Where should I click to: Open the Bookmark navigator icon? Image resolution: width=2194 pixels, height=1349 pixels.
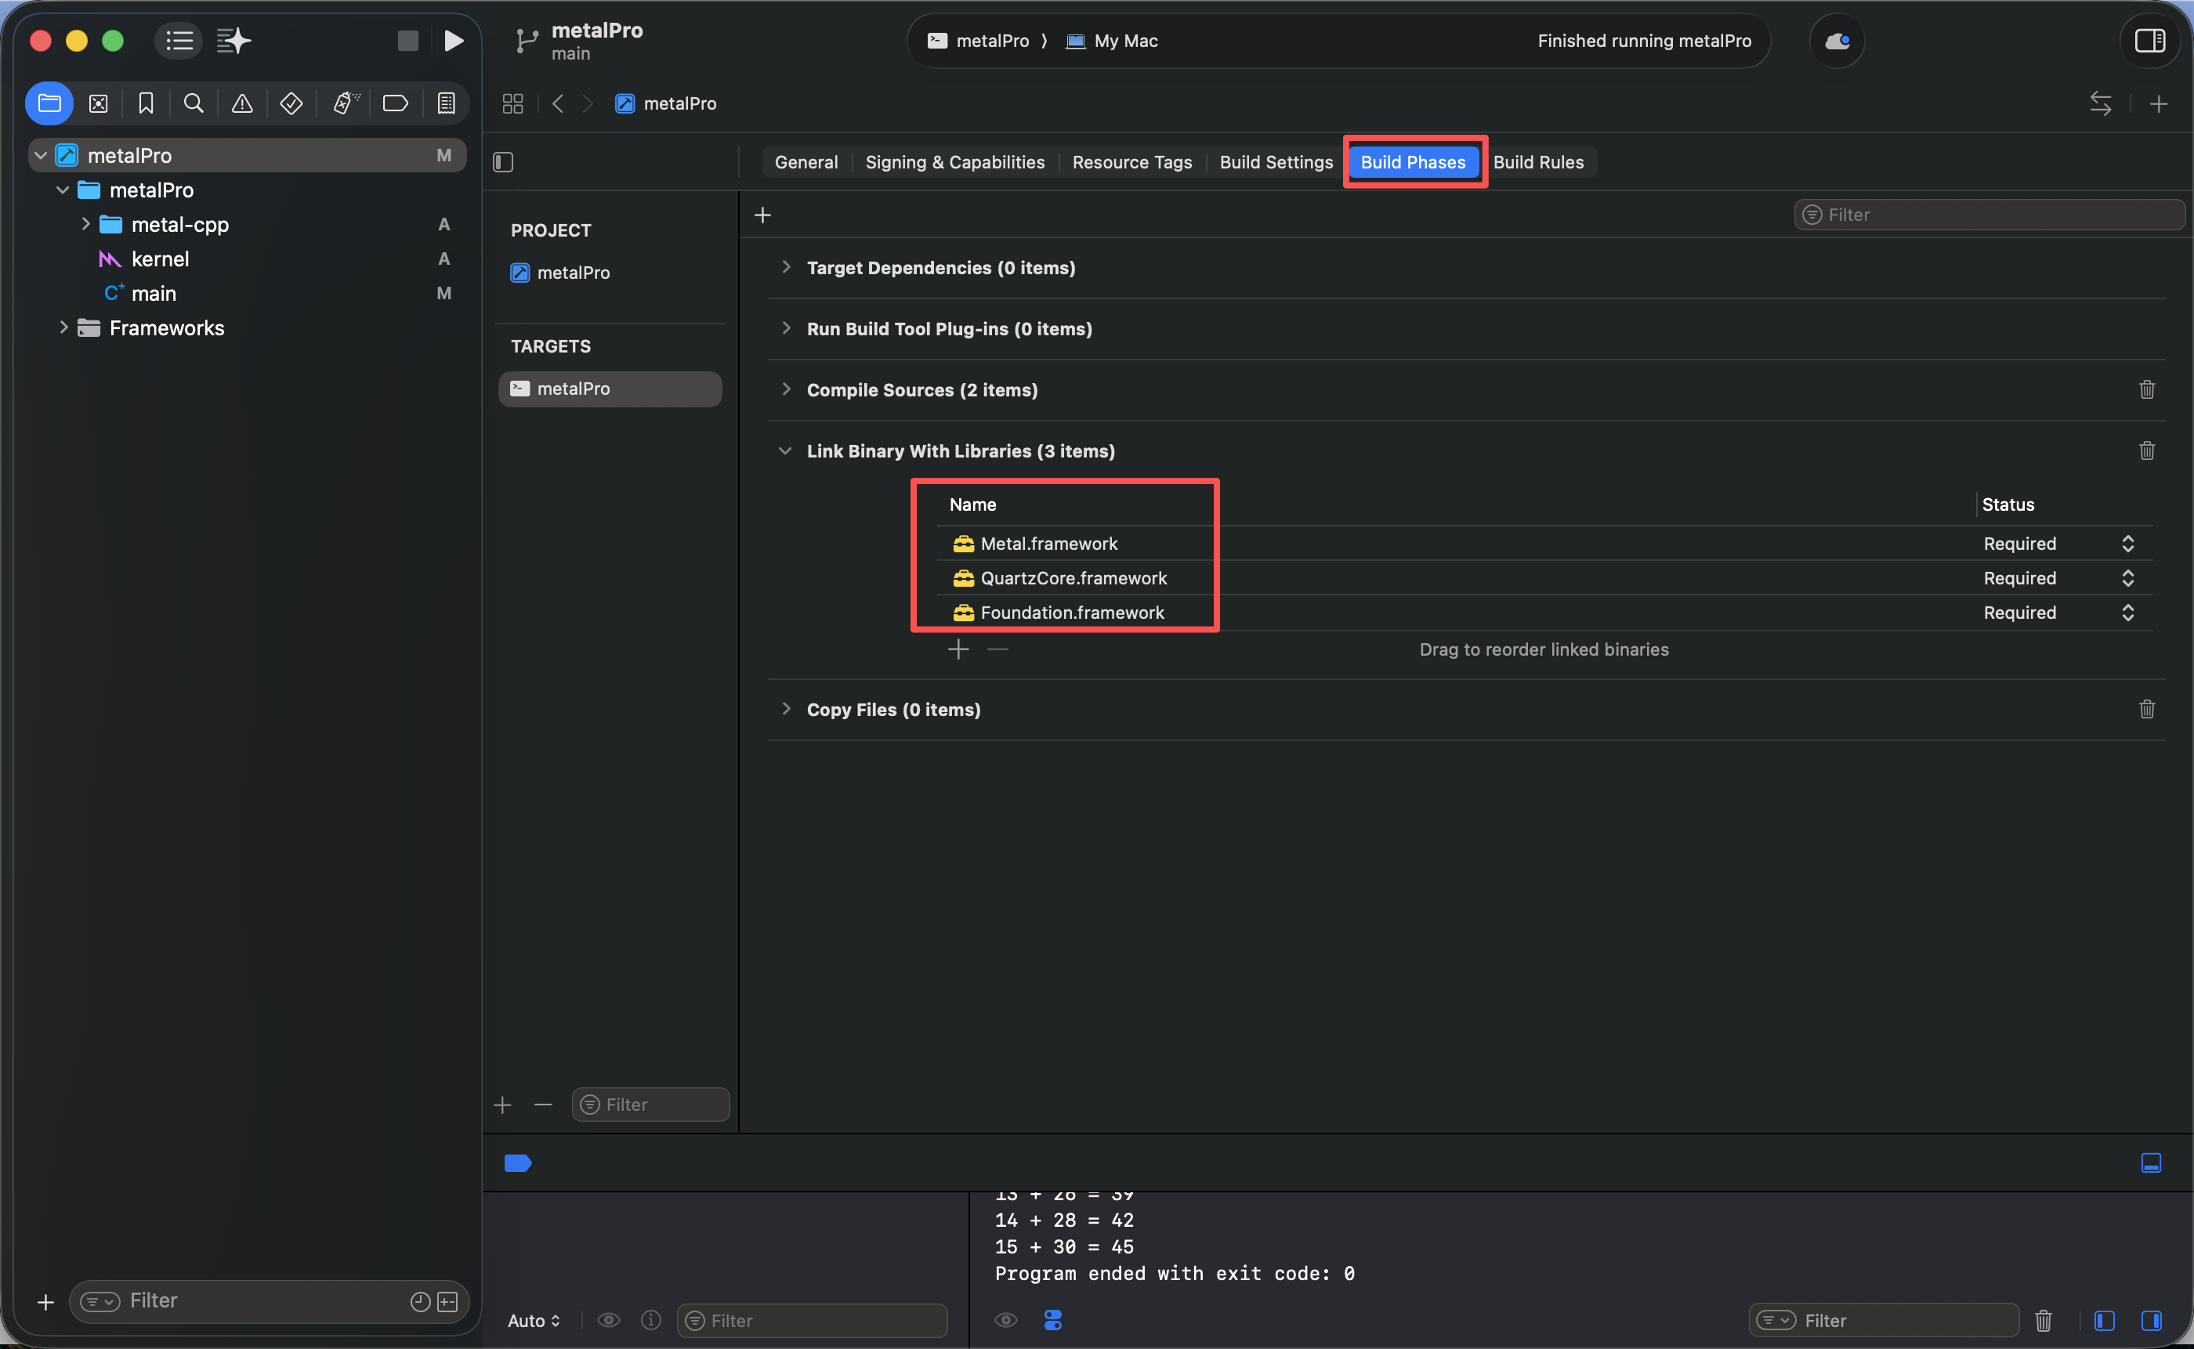(x=147, y=103)
